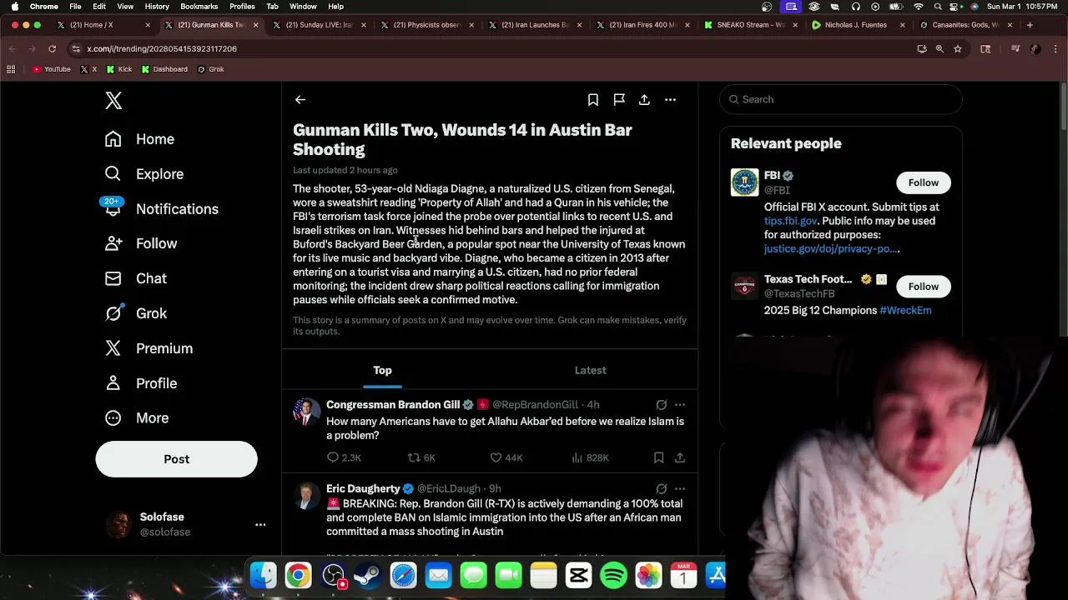The image size is (1068, 600).
Task: Open Kick bookmark in bookmarks bar
Action: coord(118,69)
